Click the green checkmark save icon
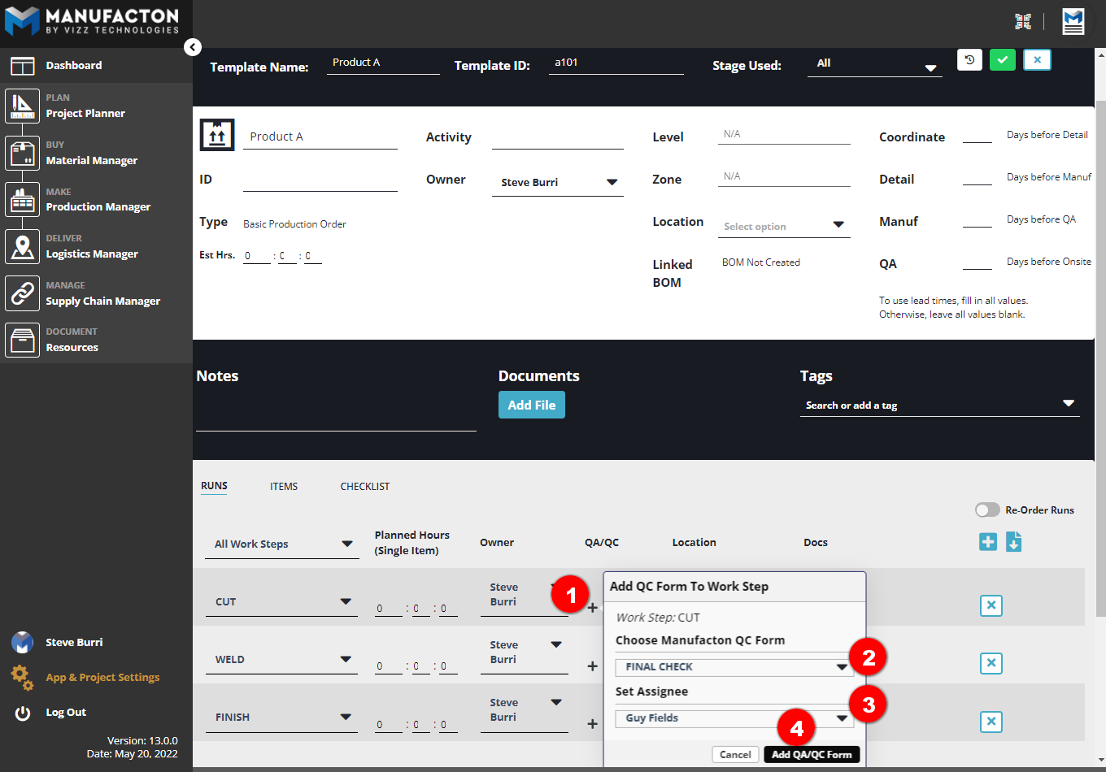Image resolution: width=1106 pixels, height=772 pixels. pos(1003,60)
